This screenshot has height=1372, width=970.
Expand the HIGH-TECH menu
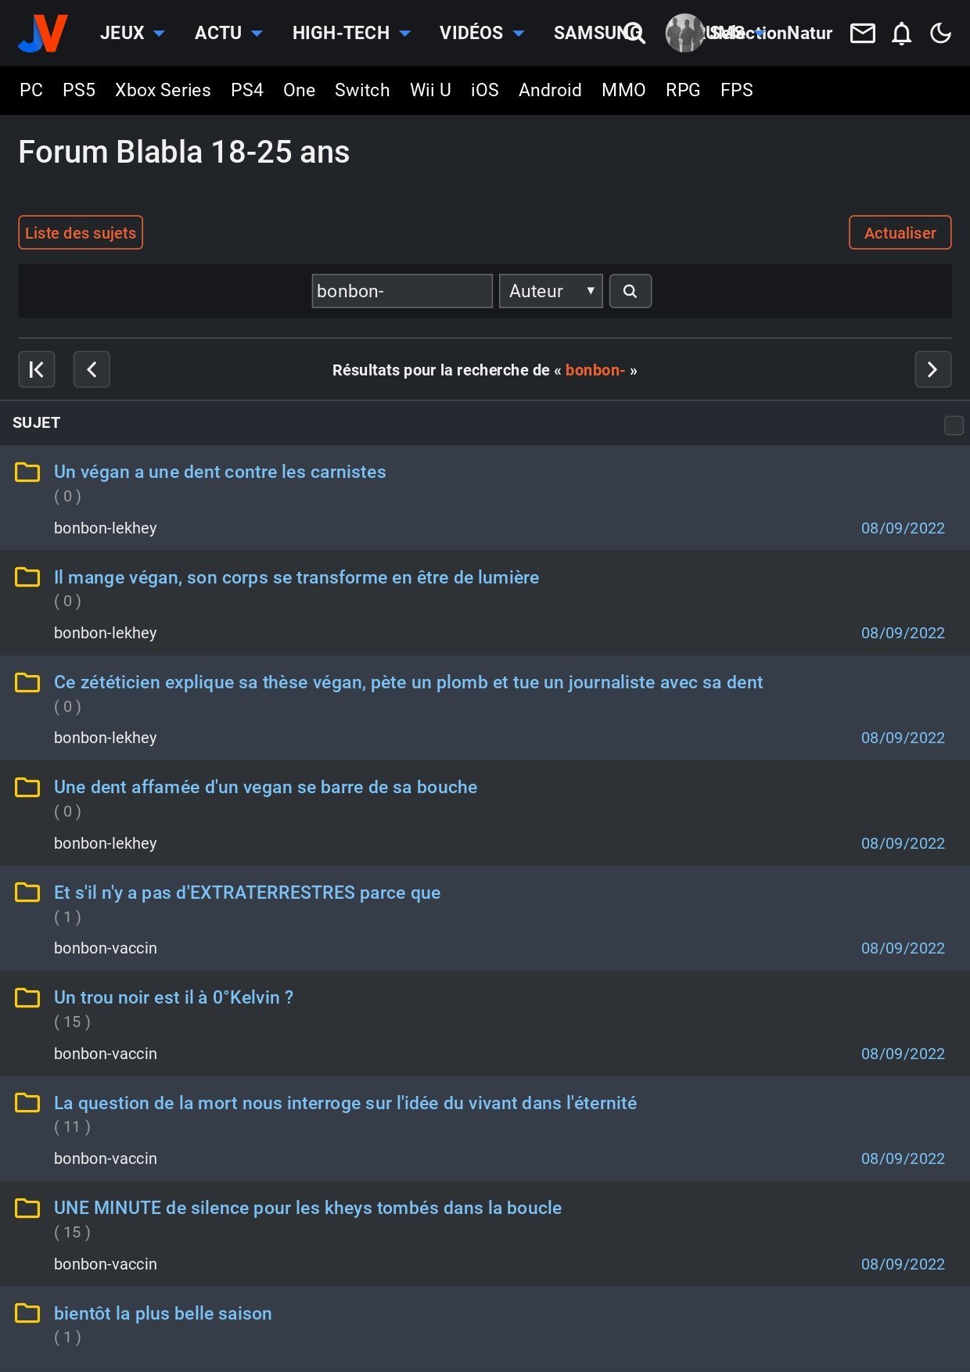(350, 33)
